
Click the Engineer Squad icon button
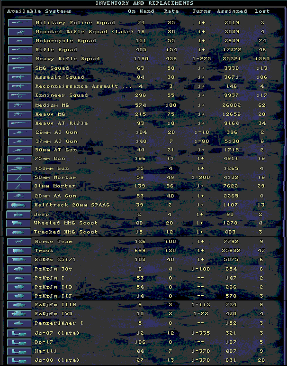tap(20, 95)
